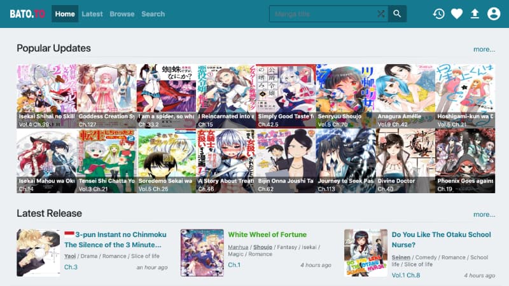Open I am a spider cover

click(166, 96)
